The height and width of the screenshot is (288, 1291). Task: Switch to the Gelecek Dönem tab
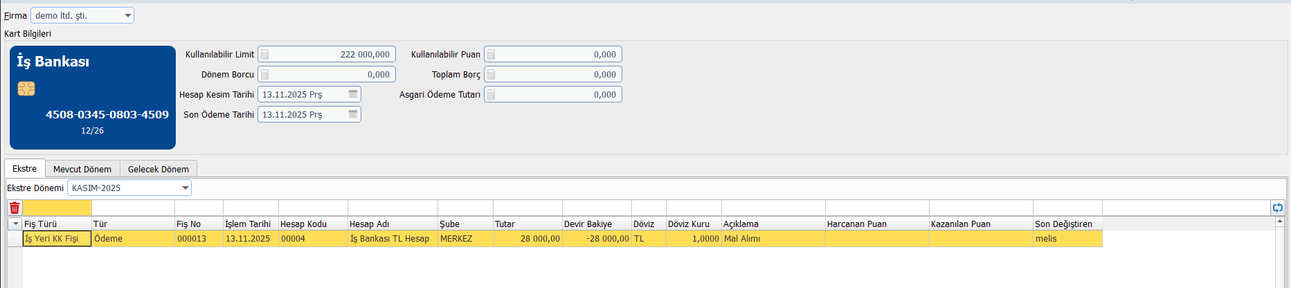158,169
